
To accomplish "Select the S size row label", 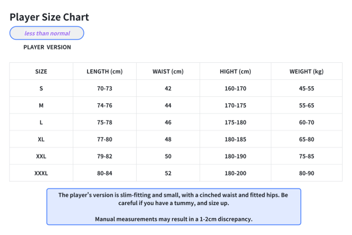I will [41, 88].
